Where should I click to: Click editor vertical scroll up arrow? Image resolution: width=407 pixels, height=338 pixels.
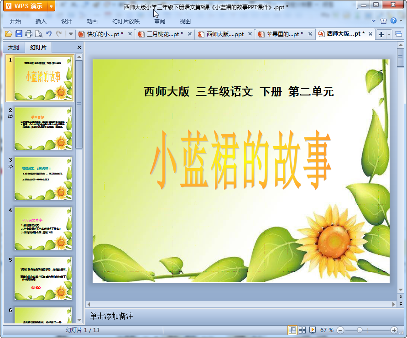(x=401, y=45)
